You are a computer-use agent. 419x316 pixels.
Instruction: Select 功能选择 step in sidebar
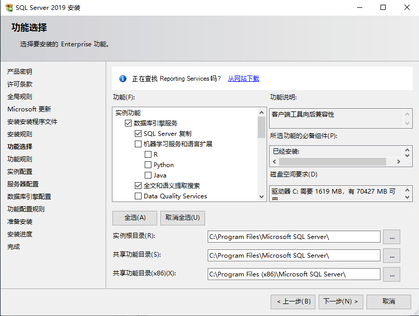20,147
